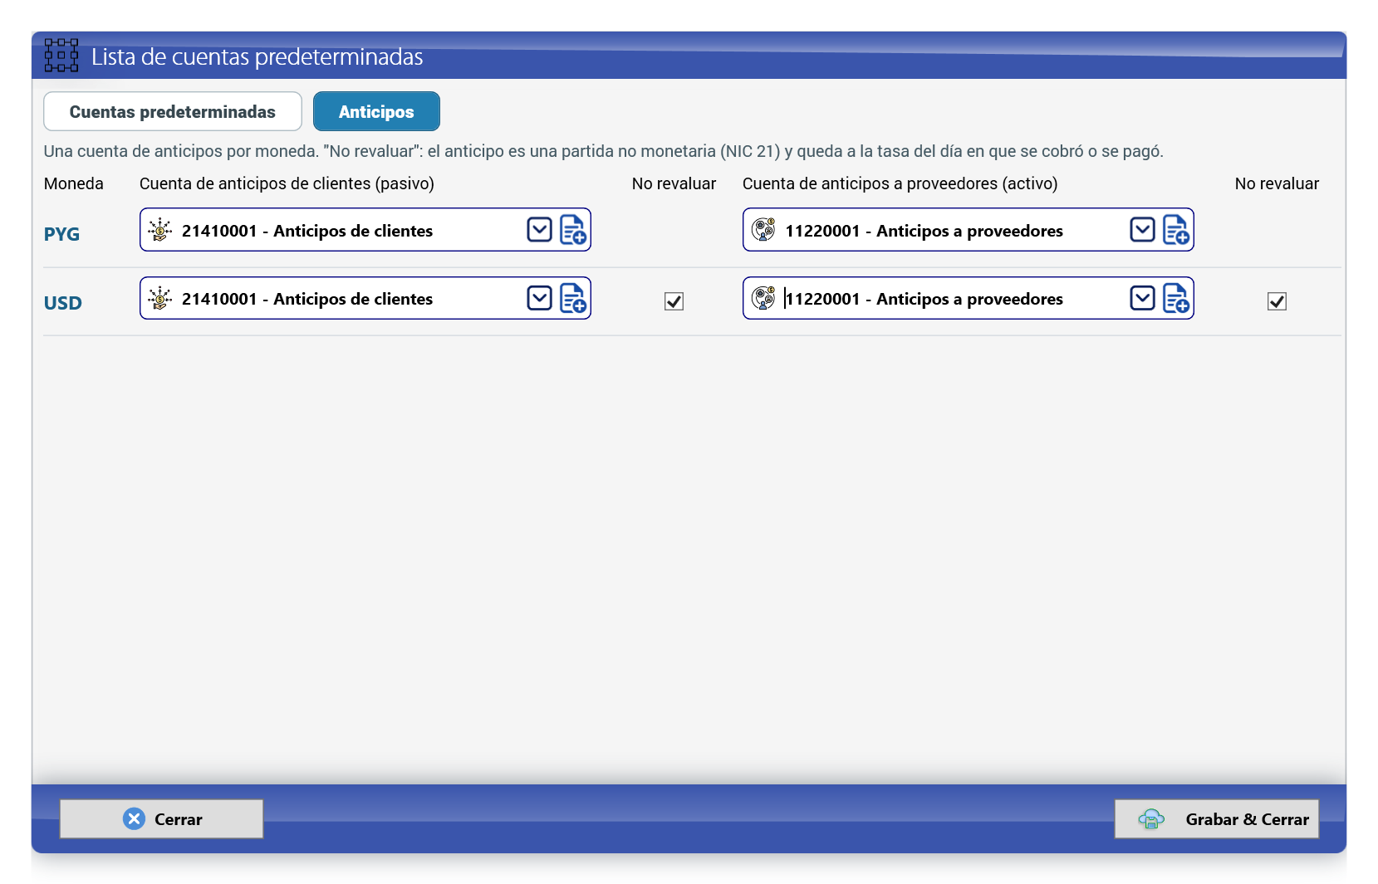The height and width of the screenshot is (884, 1378).
Task: Click the blue X icon on Cerrar
Action: 134,819
